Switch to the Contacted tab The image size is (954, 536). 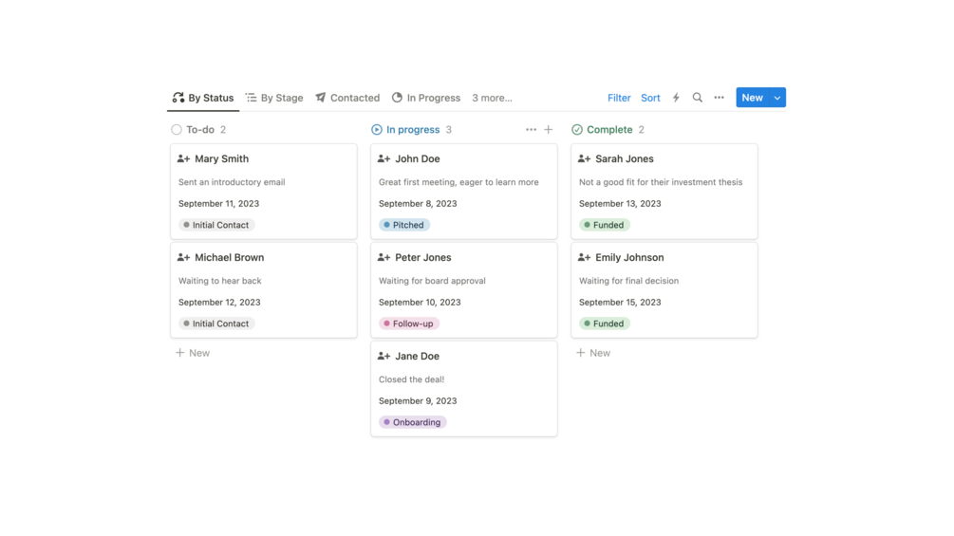(347, 98)
